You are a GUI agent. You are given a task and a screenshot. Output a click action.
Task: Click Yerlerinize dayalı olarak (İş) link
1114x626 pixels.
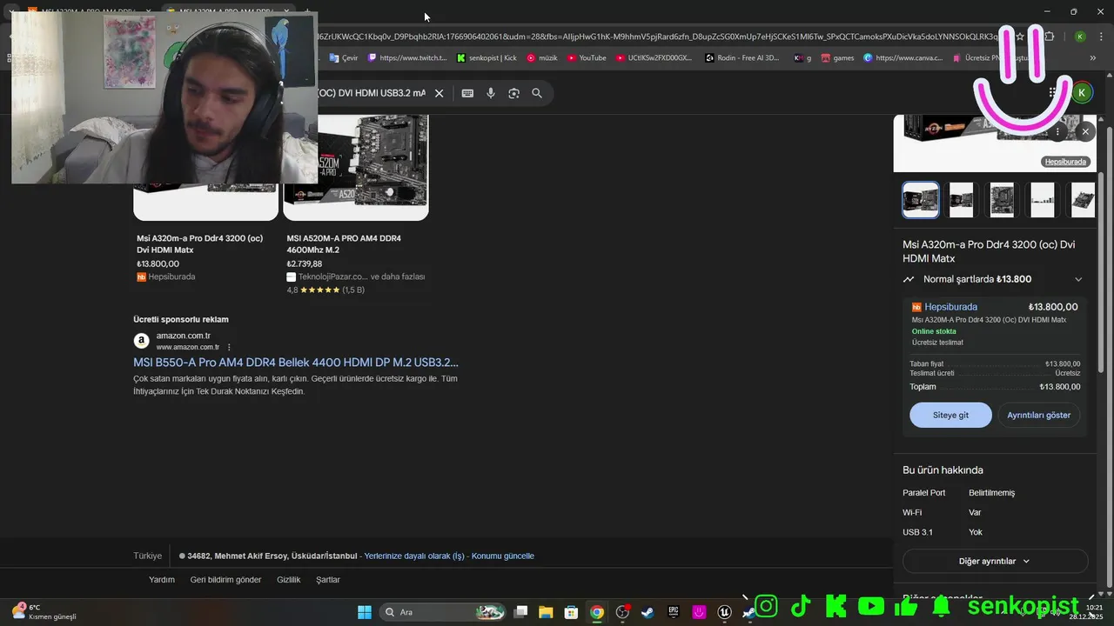pos(414,556)
